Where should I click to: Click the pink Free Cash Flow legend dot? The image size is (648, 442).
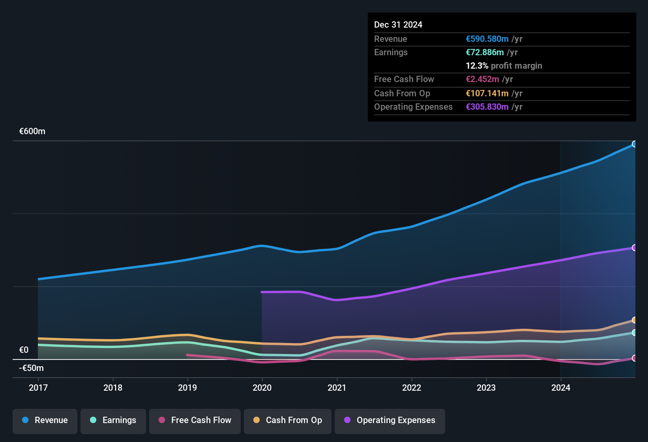point(161,420)
